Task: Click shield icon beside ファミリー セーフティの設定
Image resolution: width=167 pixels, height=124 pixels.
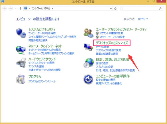Action: coord(97,37)
